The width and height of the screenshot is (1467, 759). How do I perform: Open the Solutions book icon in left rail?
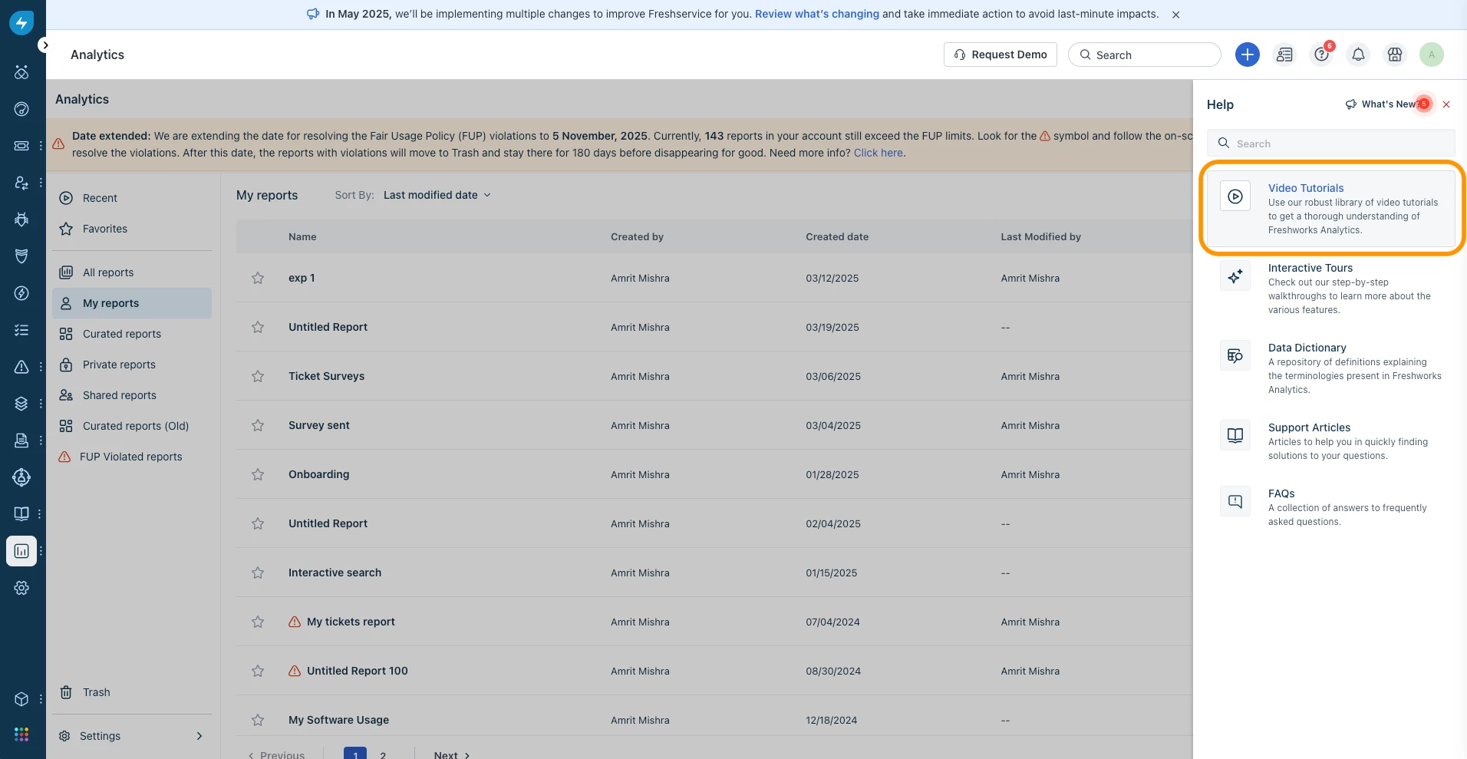[21, 514]
